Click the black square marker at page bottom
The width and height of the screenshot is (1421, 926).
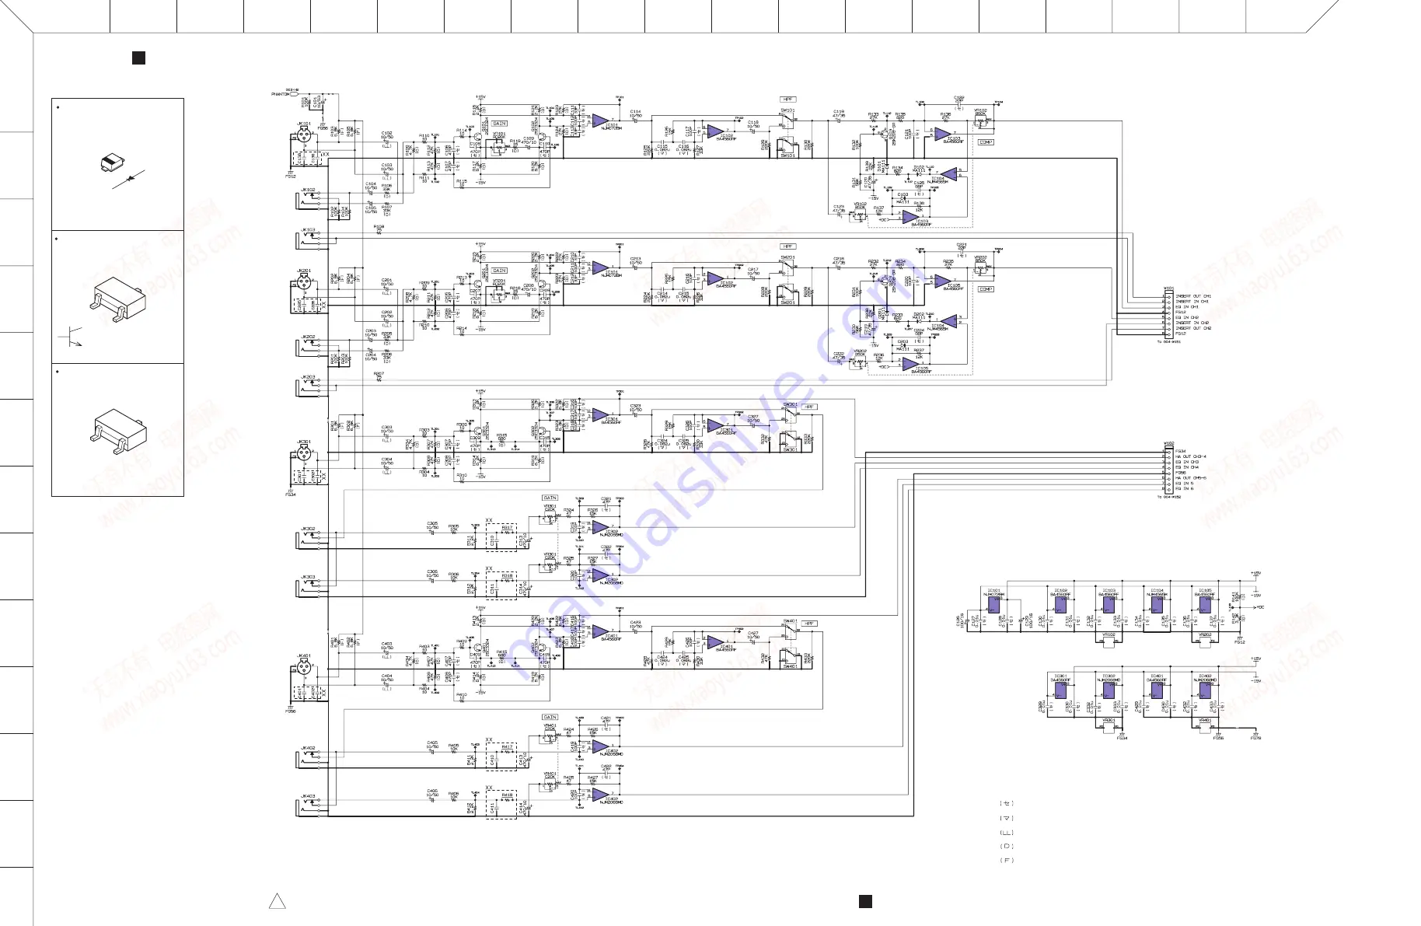tap(865, 901)
